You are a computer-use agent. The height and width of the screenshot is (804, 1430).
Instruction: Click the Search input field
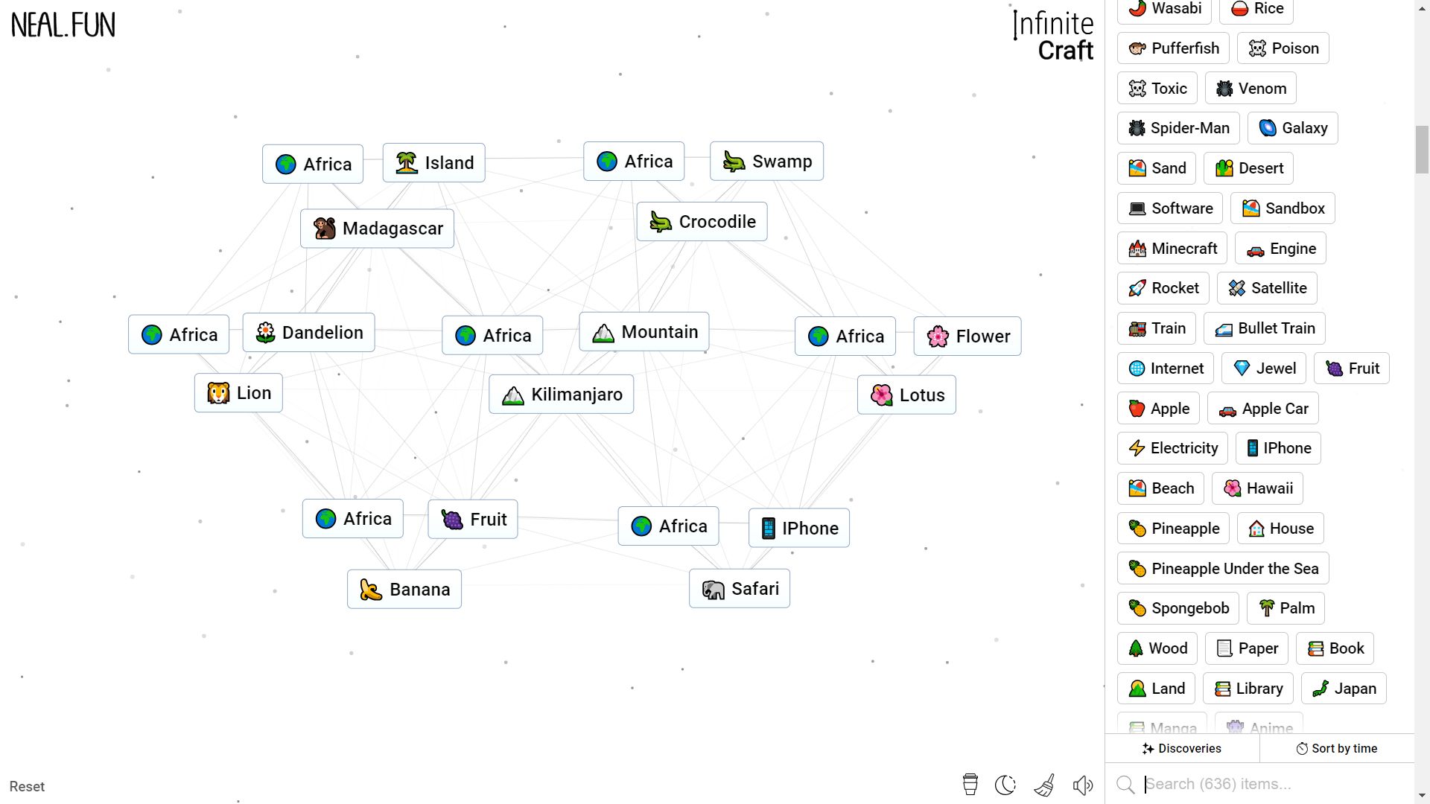pos(1264,783)
